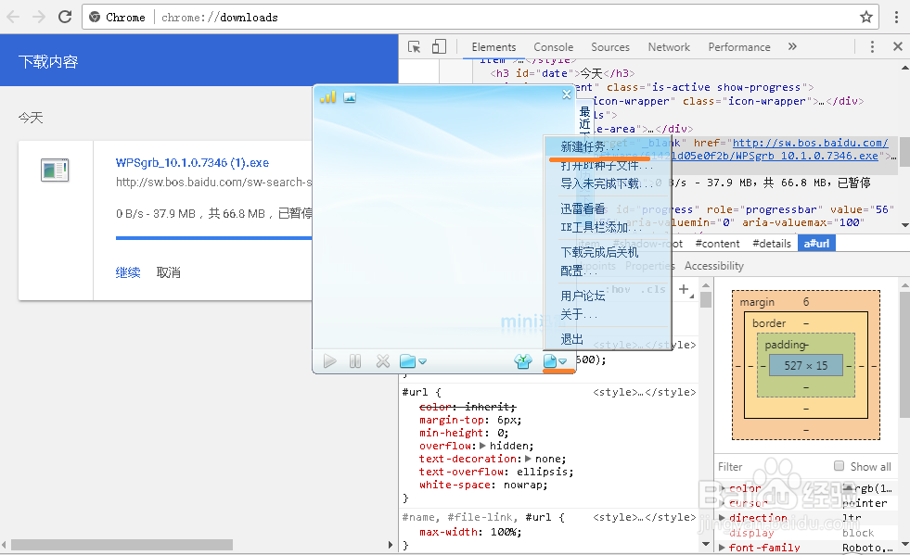Switch to the Console tab in DevTools
910x555 pixels.
pyautogui.click(x=553, y=47)
